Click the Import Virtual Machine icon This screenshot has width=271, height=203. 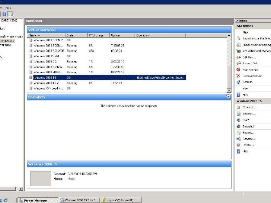239,39
